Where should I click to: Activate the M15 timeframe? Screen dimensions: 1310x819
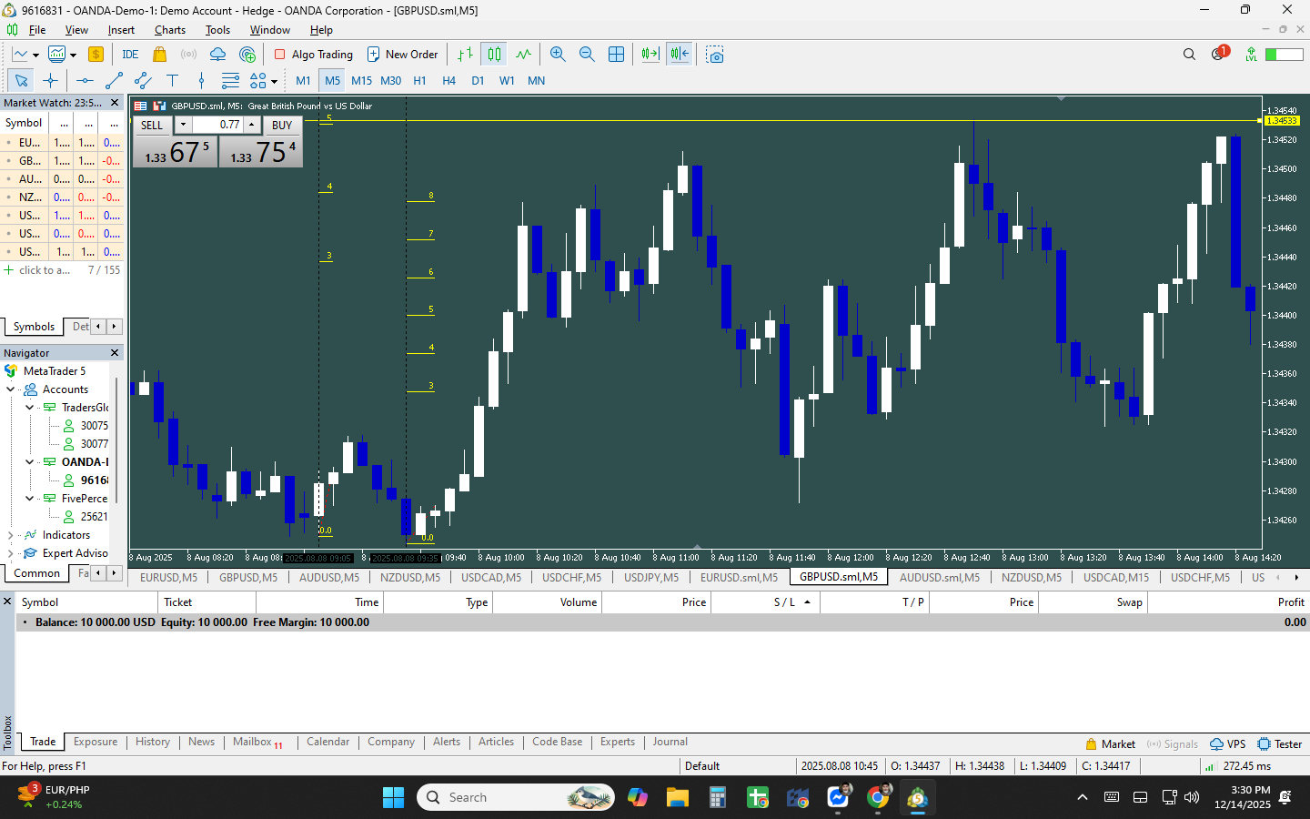point(362,81)
